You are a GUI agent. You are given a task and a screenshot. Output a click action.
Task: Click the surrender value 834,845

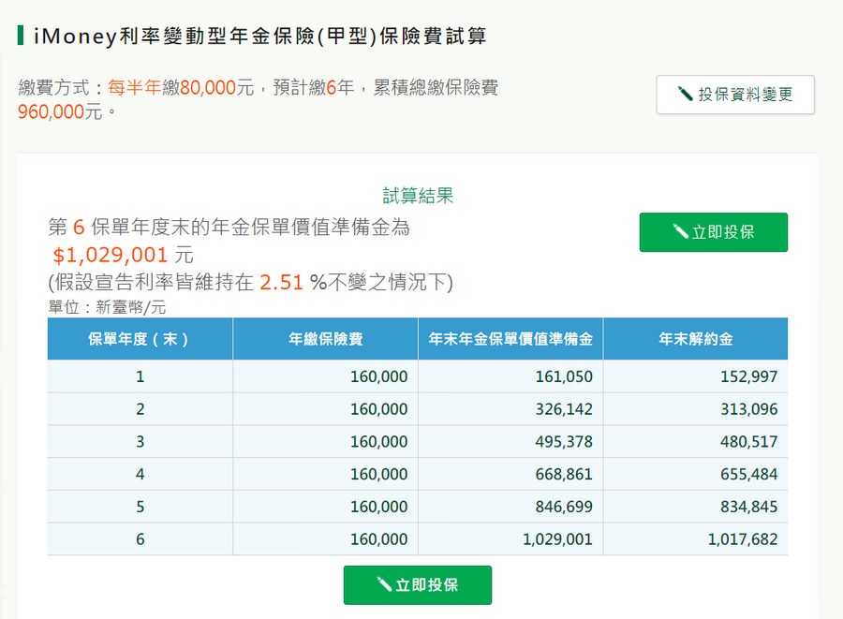(x=749, y=507)
